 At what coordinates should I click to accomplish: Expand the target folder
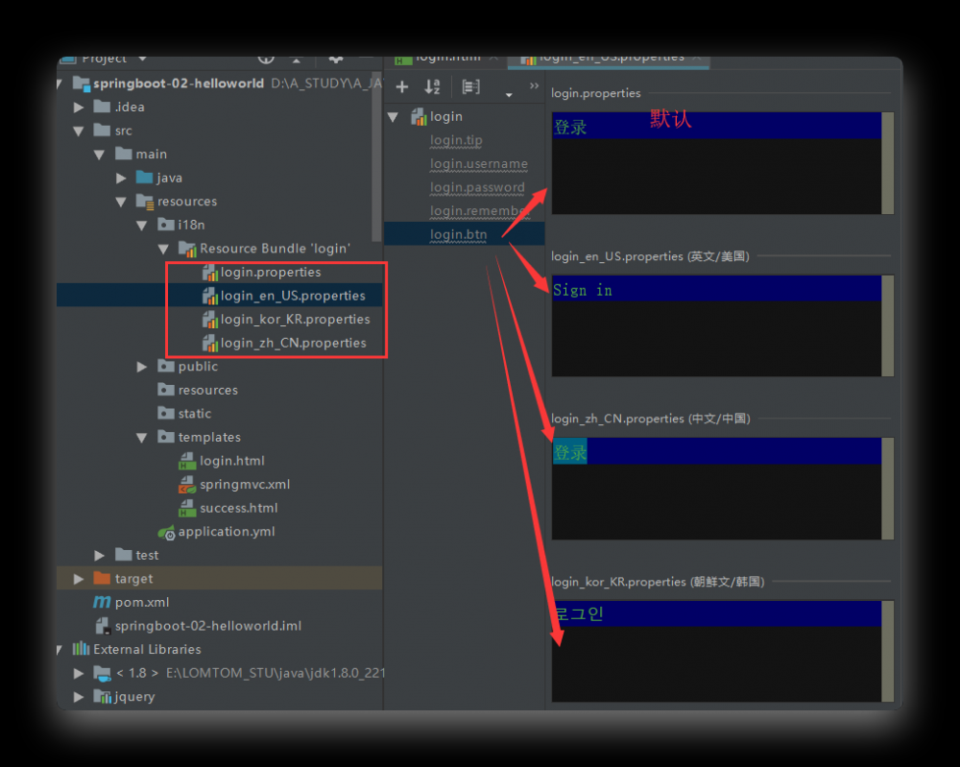pos(79,579)
